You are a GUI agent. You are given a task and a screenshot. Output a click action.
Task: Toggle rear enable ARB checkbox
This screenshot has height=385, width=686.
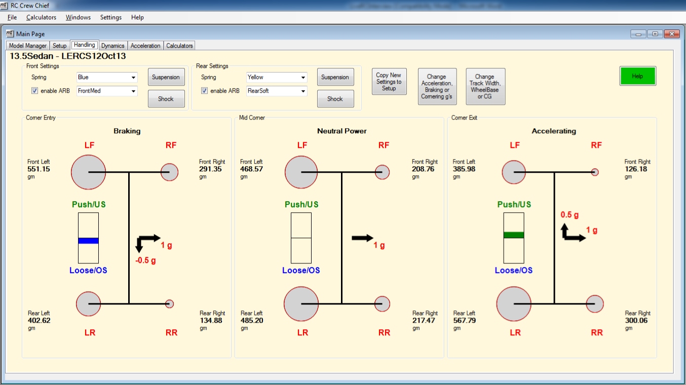tap(205, 91)
